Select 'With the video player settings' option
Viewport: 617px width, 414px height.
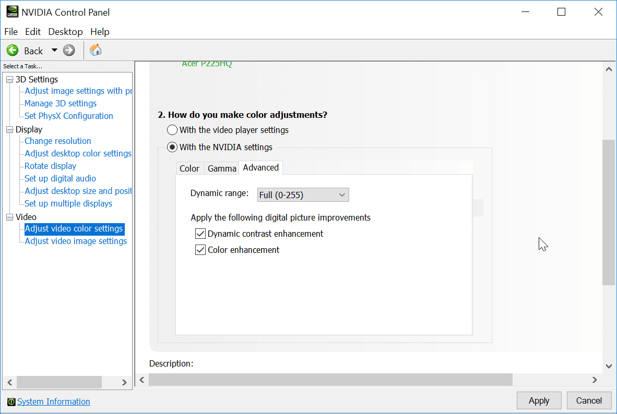coord(172,130)
